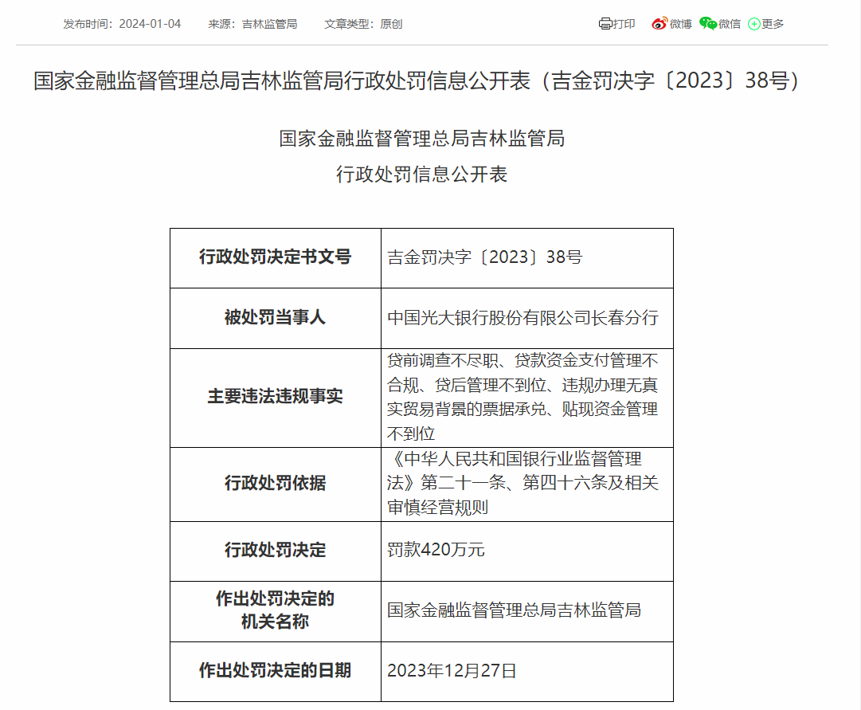The width and height of the screenshot is (861, 710).
Task: Share via 微博 text link
Action: coord(680,24)
